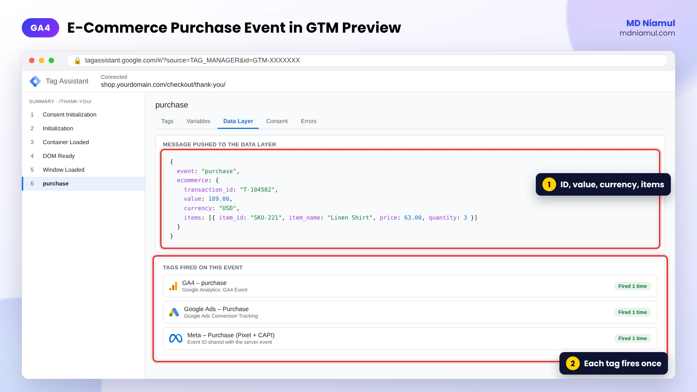Click the mdniamul.com website text
This screenshot has height=392, width=697.
coord(647,33)
